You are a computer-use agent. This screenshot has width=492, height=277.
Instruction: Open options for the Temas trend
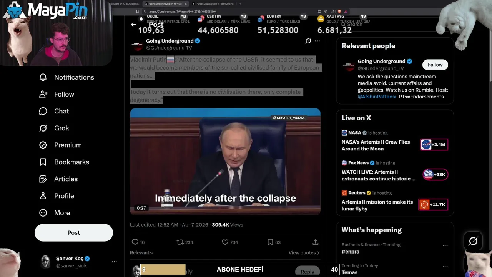point(445,267)
